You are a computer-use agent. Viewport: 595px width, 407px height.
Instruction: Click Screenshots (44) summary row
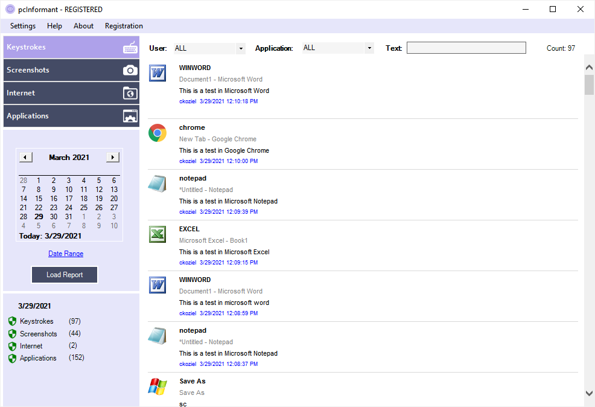(x=45, y=334)
